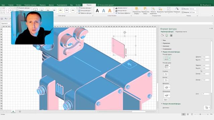Click the Переместить назад icon

(x=145, y=9)
